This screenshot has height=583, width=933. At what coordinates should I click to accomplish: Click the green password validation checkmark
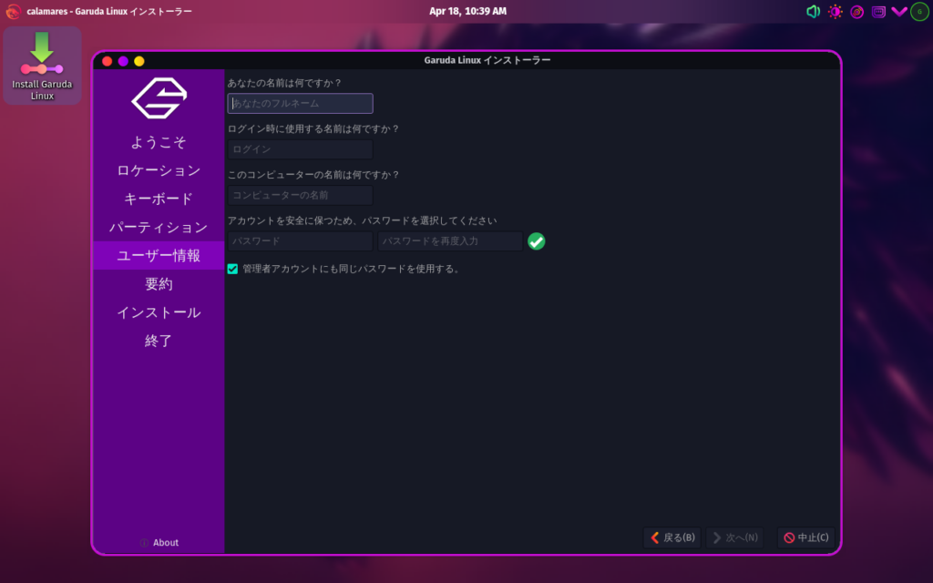tap(537, 241)
